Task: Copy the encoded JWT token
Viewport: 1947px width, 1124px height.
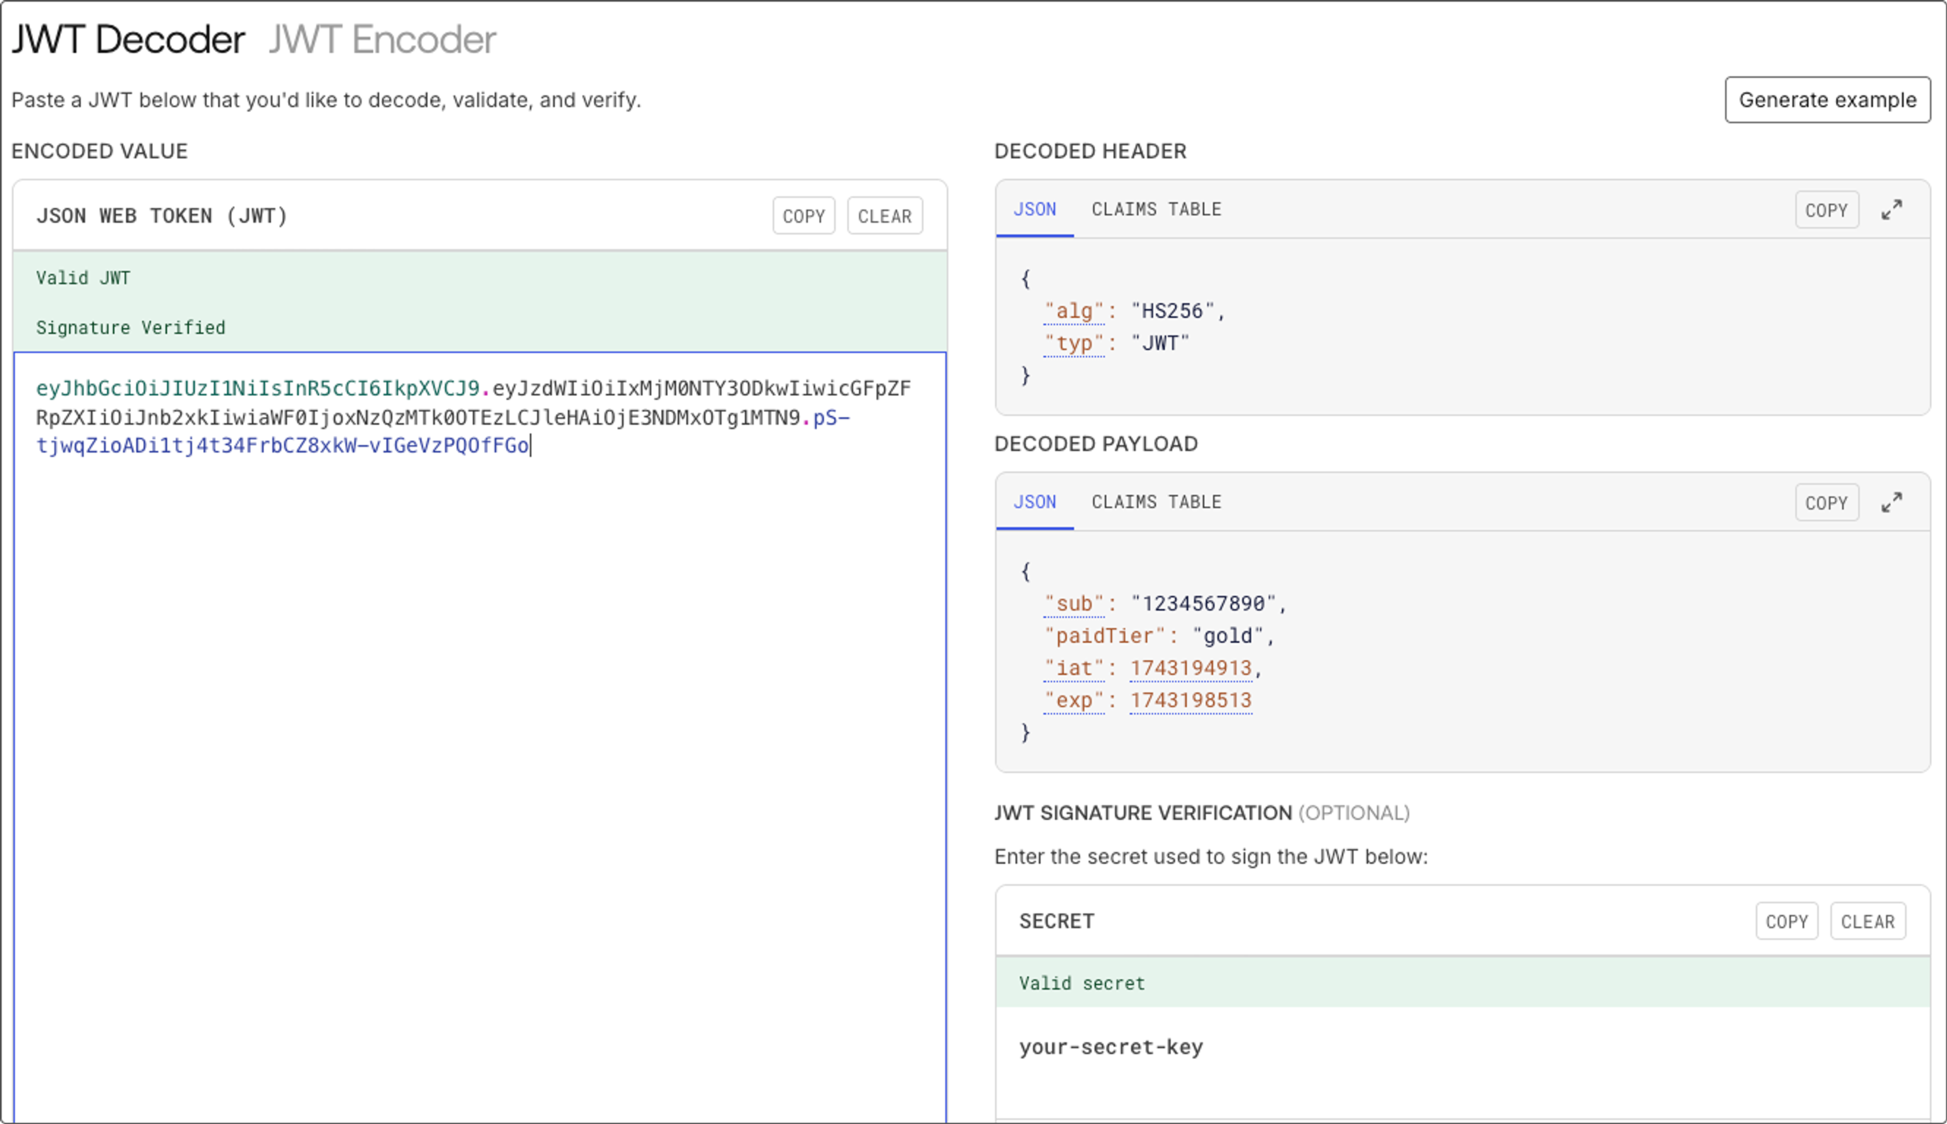Action: pyautogui.click(x=803, y=216)
